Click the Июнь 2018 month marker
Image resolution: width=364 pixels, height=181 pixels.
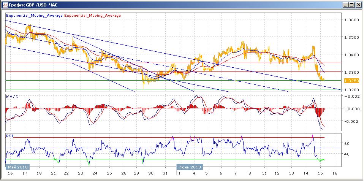190,167
